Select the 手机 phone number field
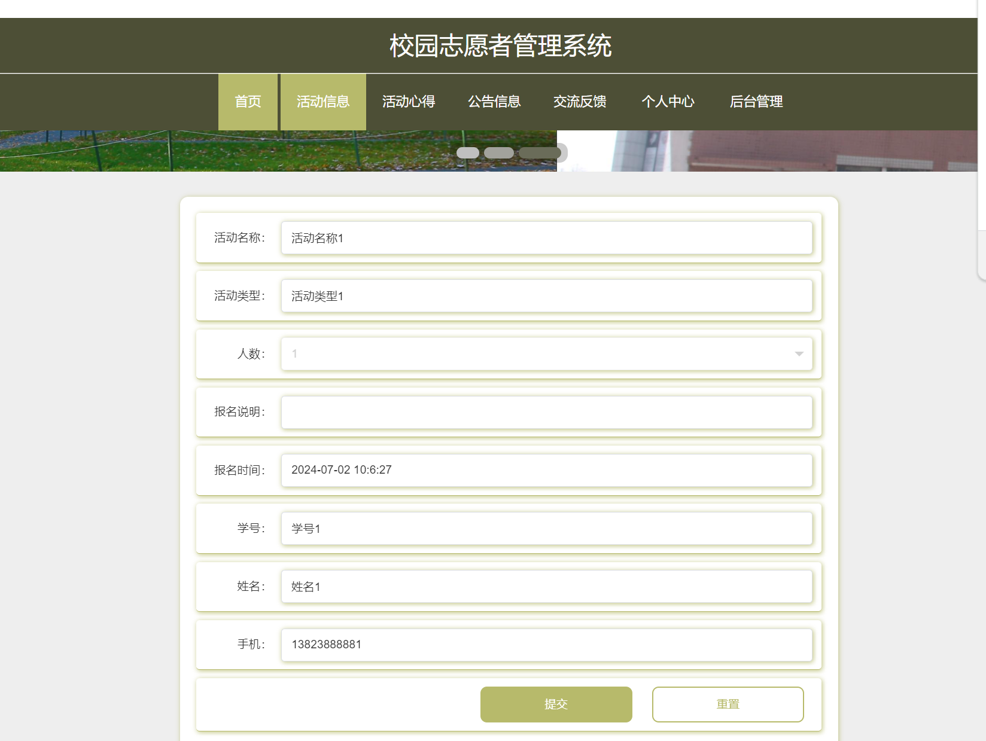Screen dimensions: 986x741 [546, 644]
